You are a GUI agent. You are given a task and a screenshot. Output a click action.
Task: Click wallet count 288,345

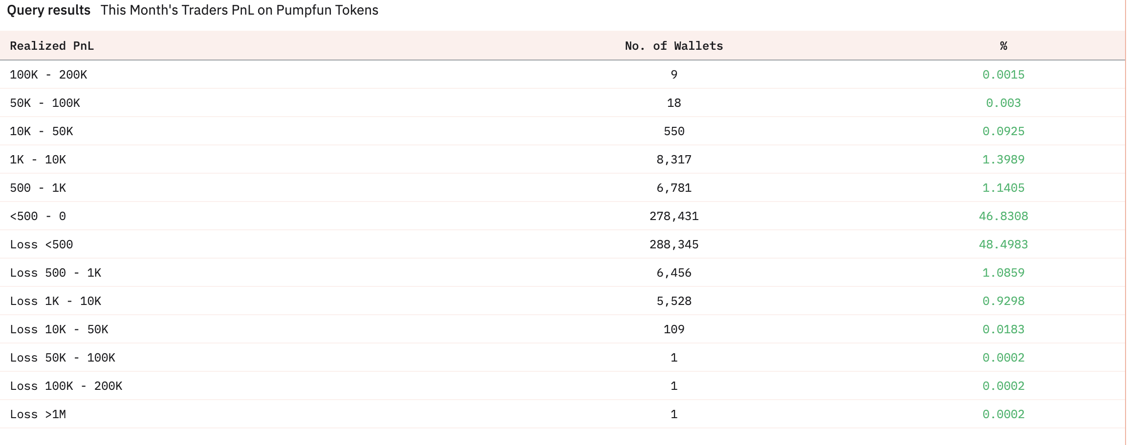pos(673,244)
